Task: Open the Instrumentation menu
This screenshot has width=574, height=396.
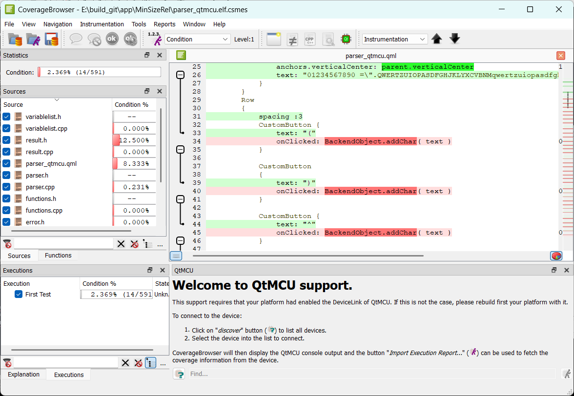Action: tap(102, 24)
